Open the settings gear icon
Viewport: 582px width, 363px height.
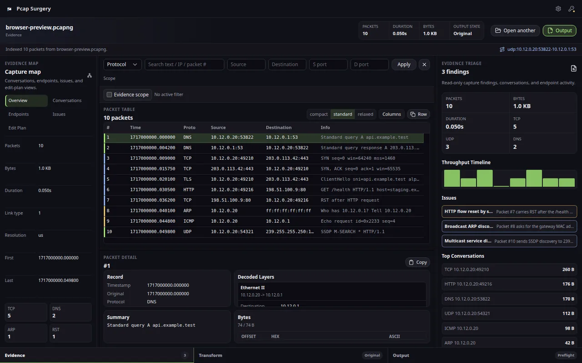pos(558,9)
